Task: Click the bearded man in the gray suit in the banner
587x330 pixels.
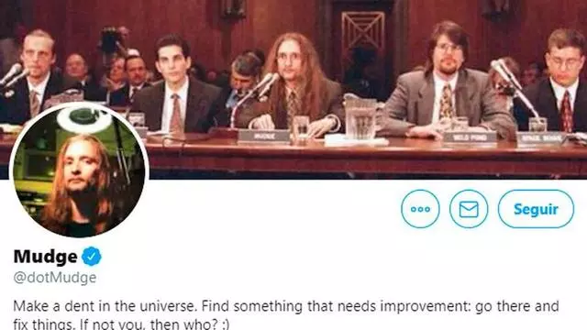Action: (448, 82)
